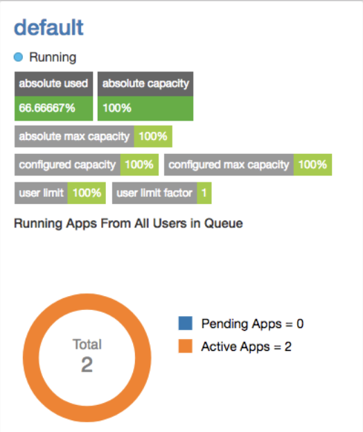Click the orange Active Apps legend swatch

click(x=185, y=346)
